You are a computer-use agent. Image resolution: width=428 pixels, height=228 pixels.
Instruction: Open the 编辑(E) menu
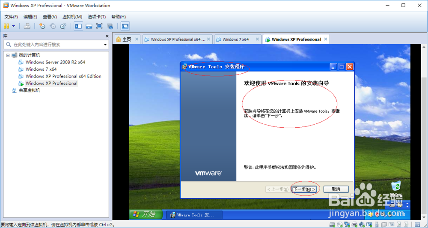coord(30,17)
